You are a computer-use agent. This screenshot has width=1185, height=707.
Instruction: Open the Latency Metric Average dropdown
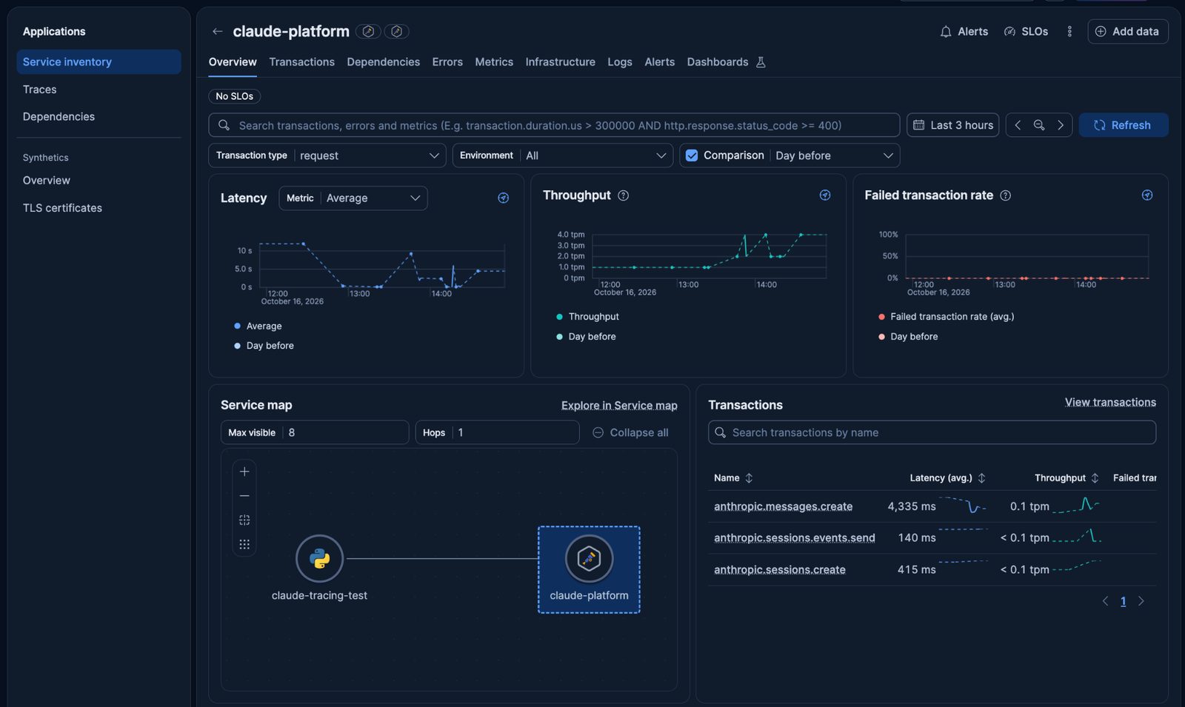[353, 198]
